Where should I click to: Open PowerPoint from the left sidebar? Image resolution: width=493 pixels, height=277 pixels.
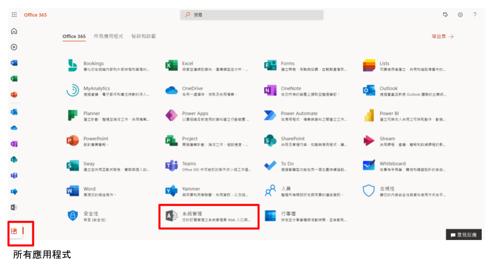point(14,94)
